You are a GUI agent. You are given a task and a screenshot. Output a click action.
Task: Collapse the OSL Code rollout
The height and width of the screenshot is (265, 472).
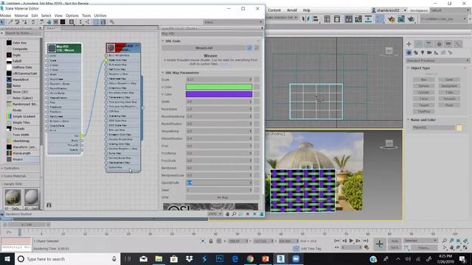[x=163, y=41]
